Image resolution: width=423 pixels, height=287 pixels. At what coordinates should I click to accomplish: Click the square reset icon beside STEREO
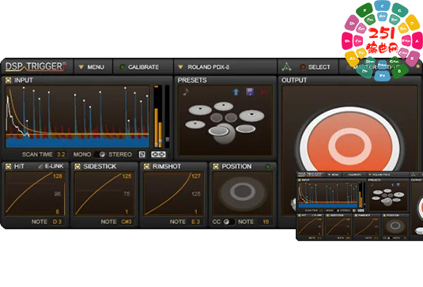[142, 154]
